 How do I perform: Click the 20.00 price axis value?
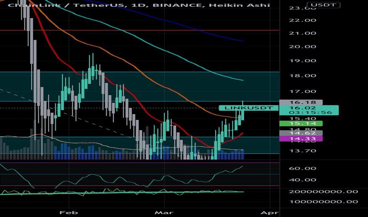(x=302, y=47)
